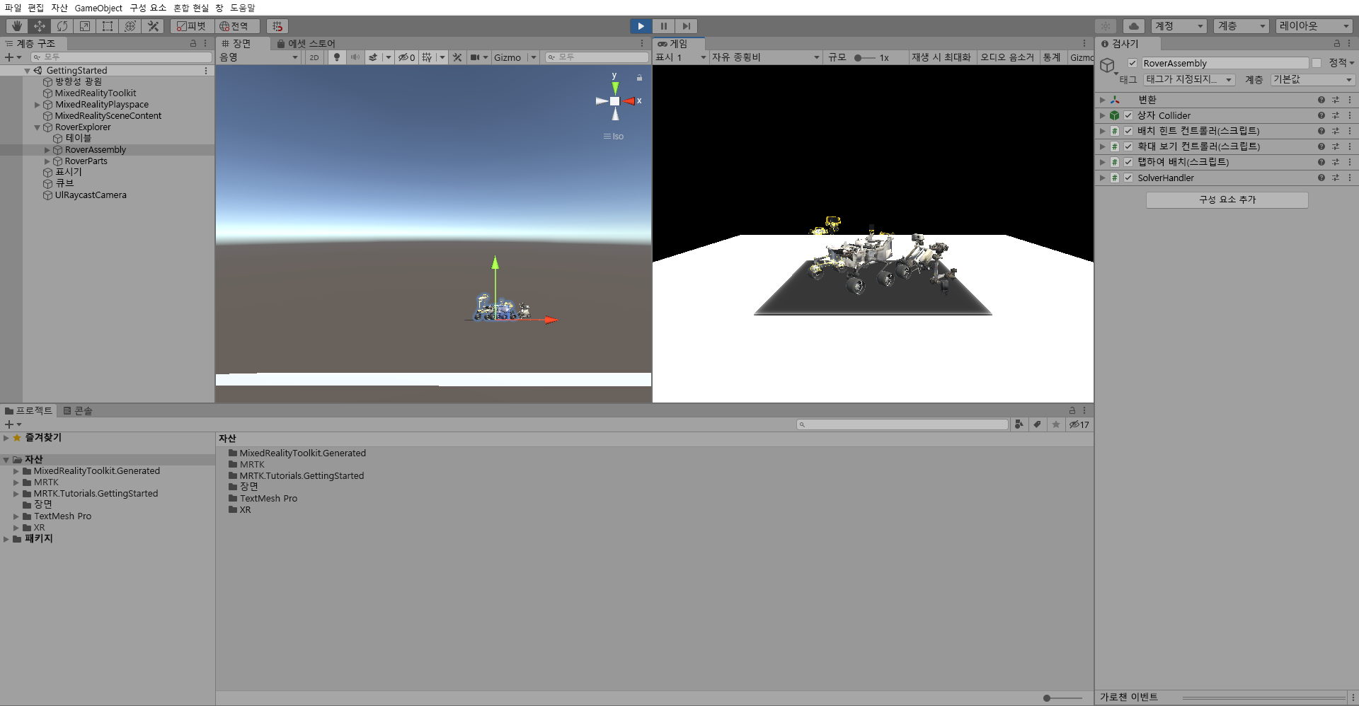Click the collab sun icon
Image resolution: width=1359 pixels, height=706 pixels.
pyautogui.click(x=1106, y=26)
